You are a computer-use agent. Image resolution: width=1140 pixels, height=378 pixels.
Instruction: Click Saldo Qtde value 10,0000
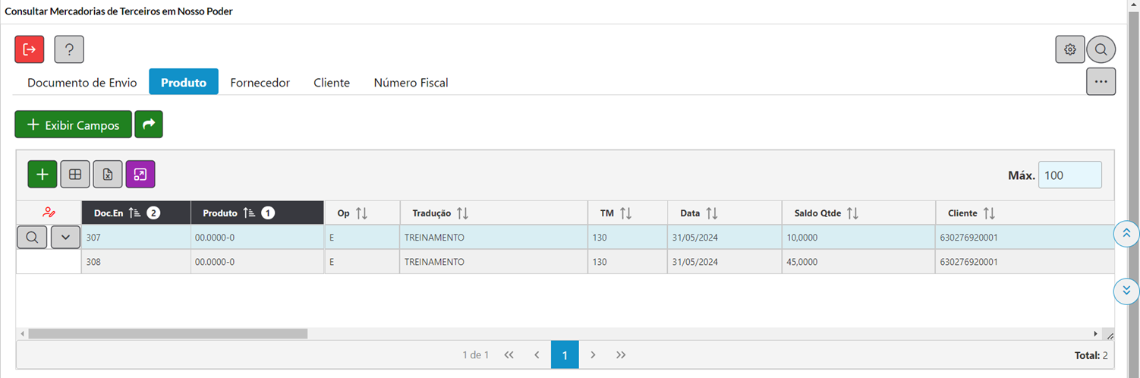858,237
